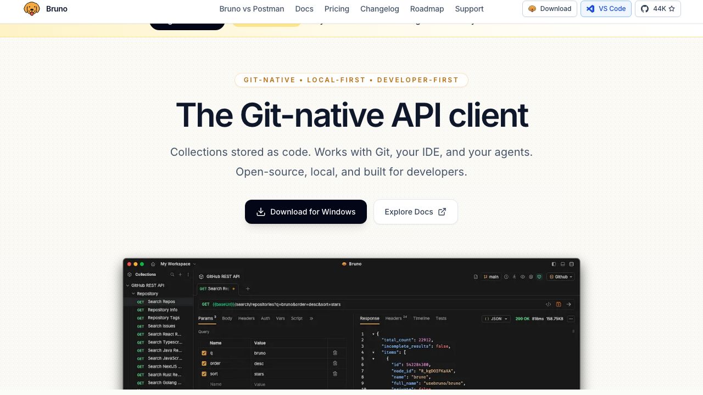Open the three-dot menu in Collections header

(188, 274)
